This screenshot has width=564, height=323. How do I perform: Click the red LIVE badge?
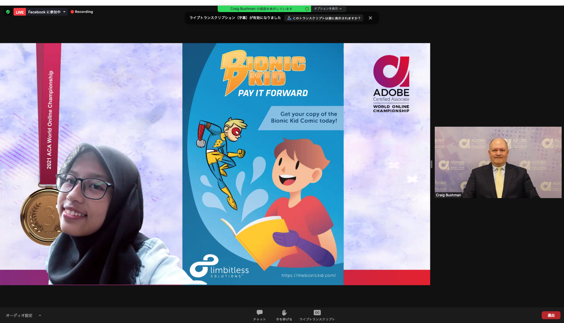coord(20,12)
